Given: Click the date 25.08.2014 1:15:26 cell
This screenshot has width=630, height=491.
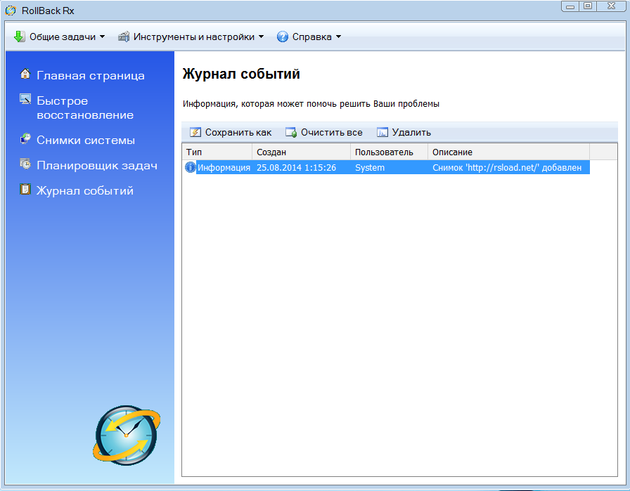Looking at the screenshot, I should tap(296, 167).
